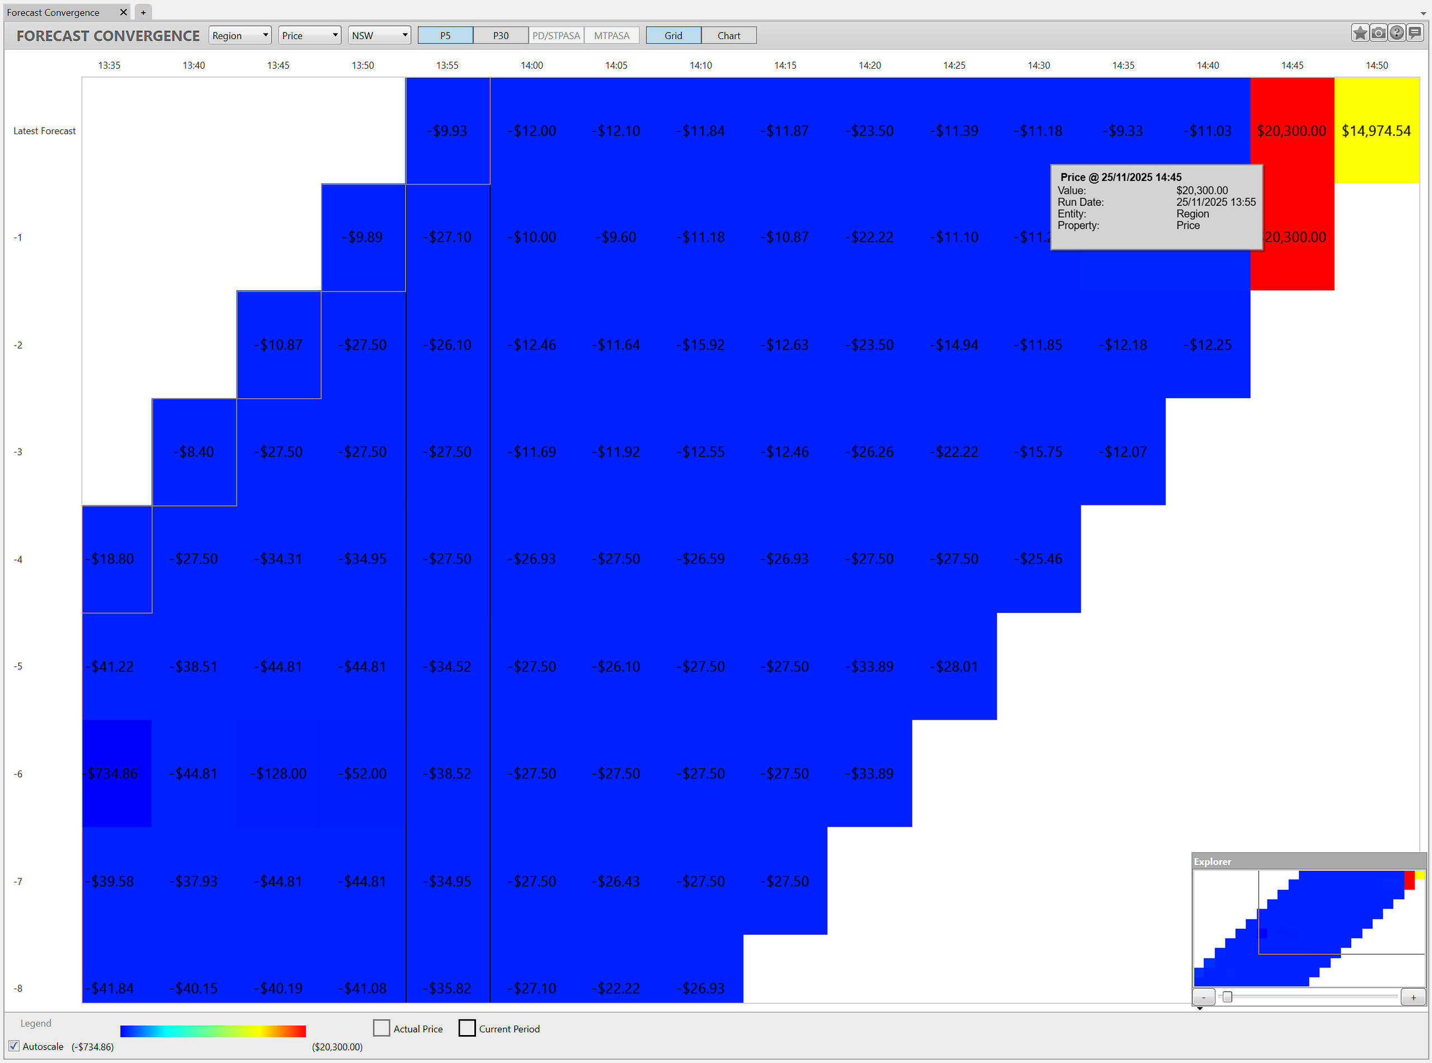Select the P30 forecast tab
Image resolution: width=1432 pixels, height=1063 pixels.
pos(500,35)
